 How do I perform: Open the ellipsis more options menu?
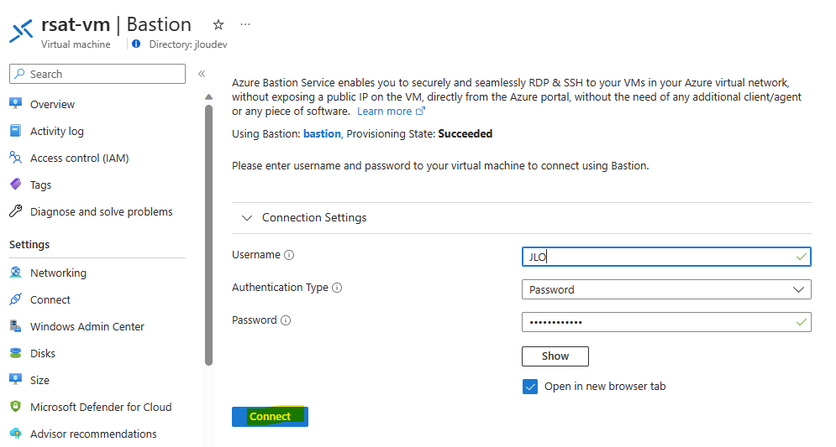pyautogui.click(x=245, y=24)
